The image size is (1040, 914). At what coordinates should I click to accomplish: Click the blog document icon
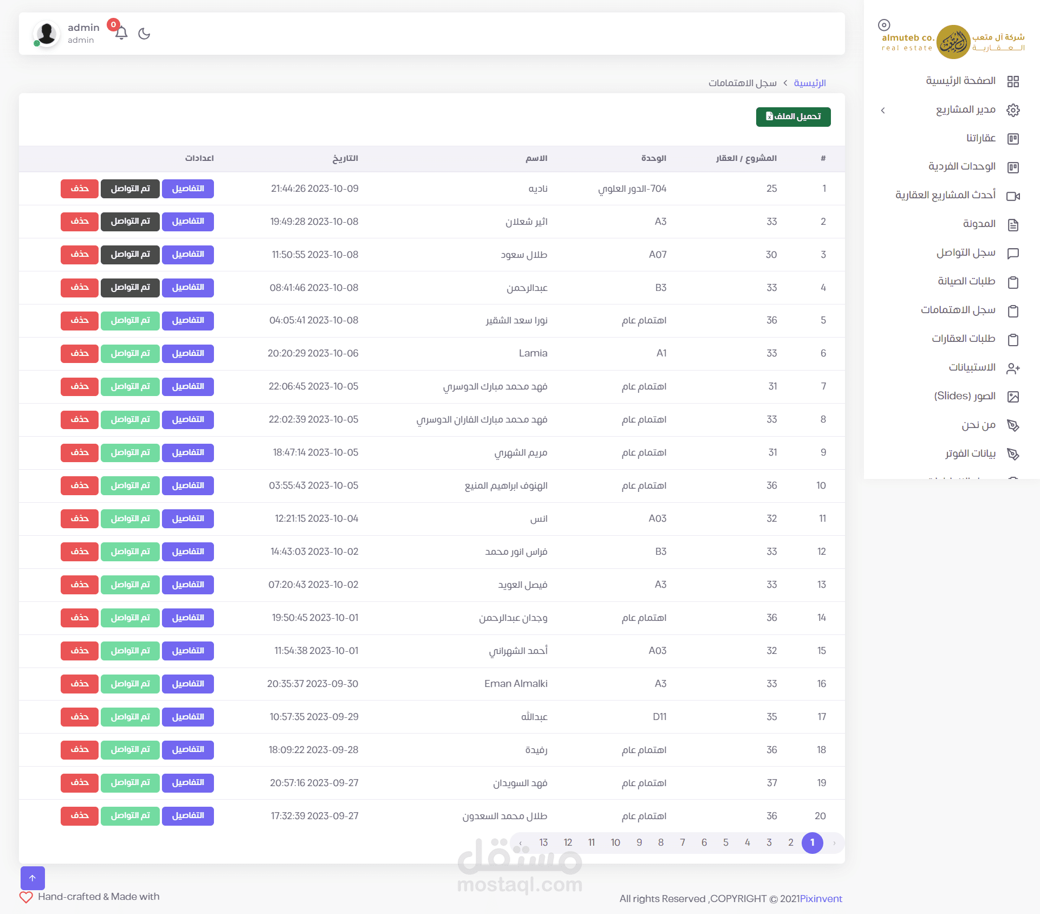[x=1013, y=225]
